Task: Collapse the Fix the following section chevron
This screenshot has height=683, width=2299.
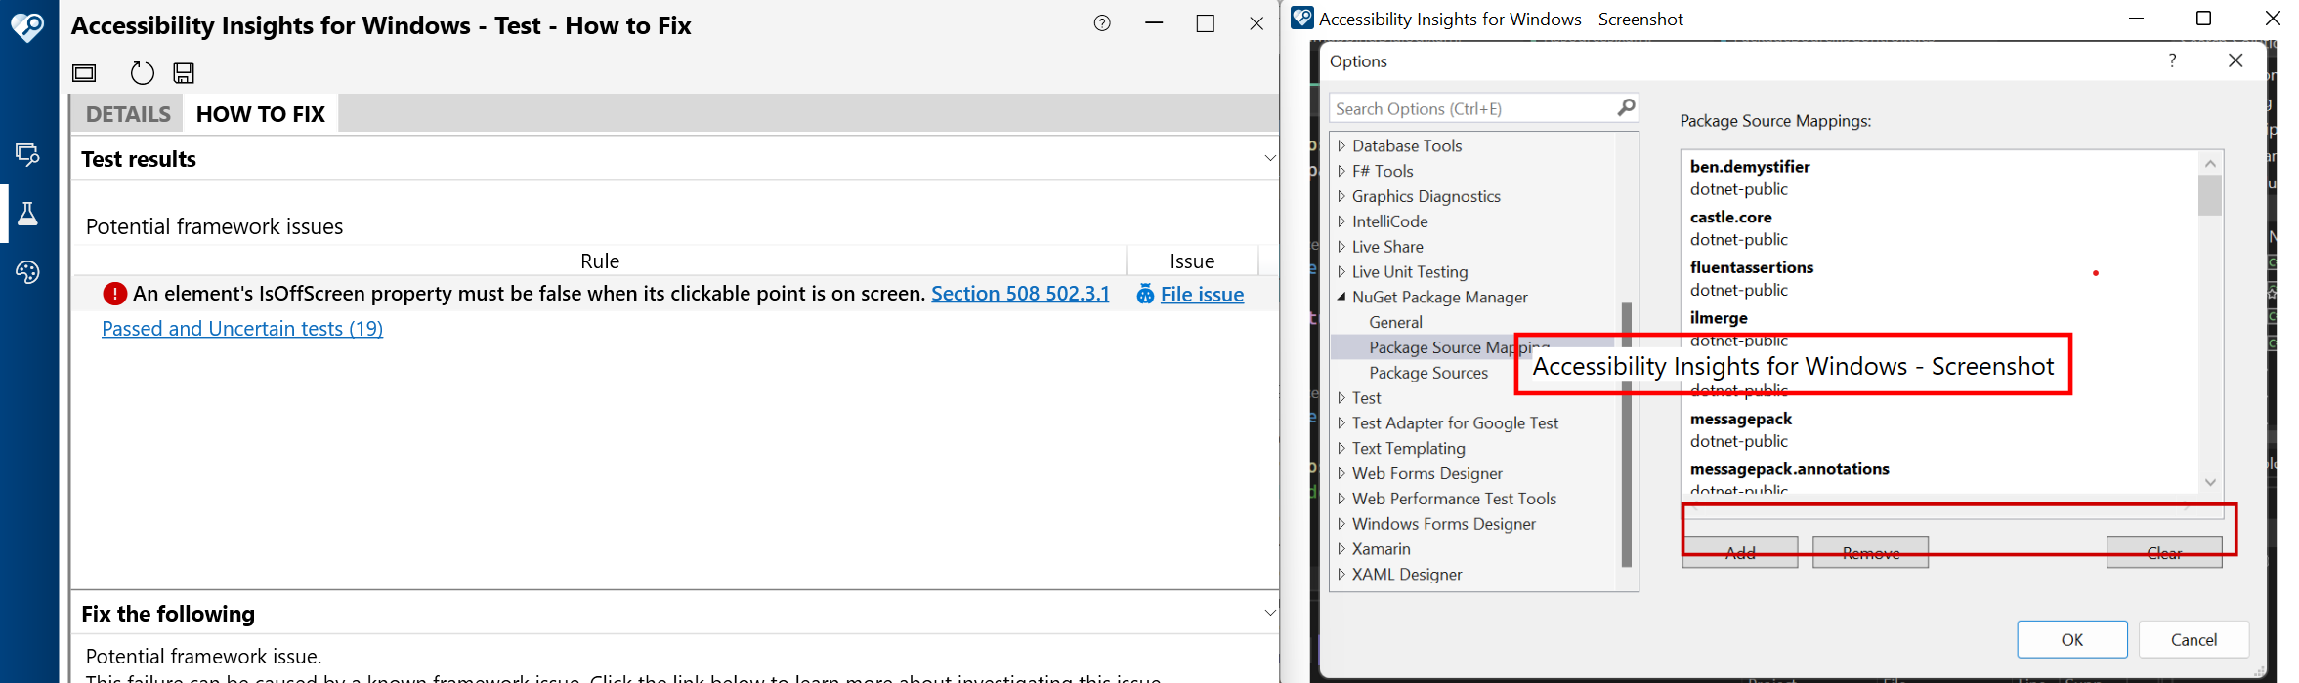Action: [1269, 613]
